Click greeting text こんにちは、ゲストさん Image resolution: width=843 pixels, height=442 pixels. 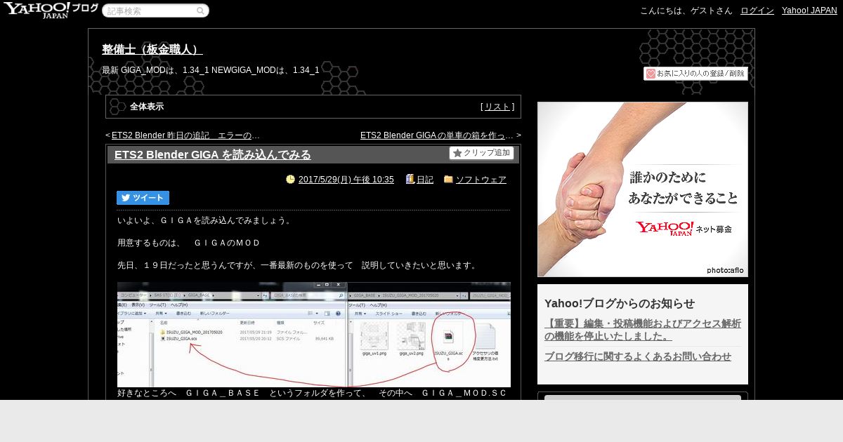[686, 11]
